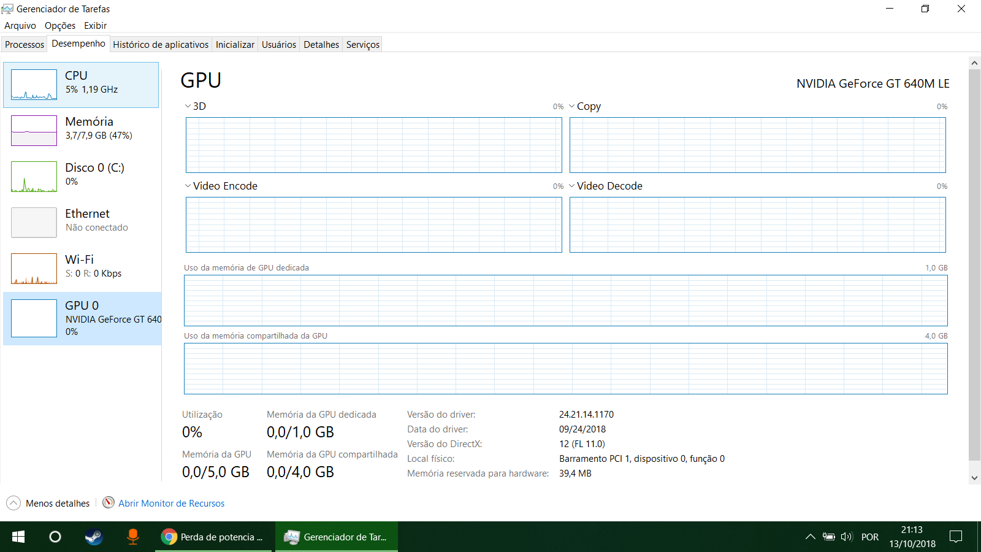Screen dimensions: 981x552
Task: Click the battery power tray icon
Action: point(829,537)
